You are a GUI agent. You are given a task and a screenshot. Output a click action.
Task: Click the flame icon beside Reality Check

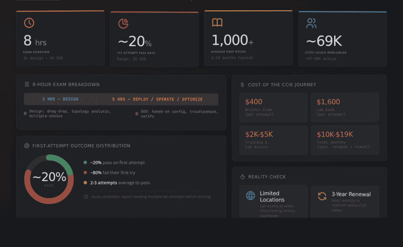coord(242,177)
